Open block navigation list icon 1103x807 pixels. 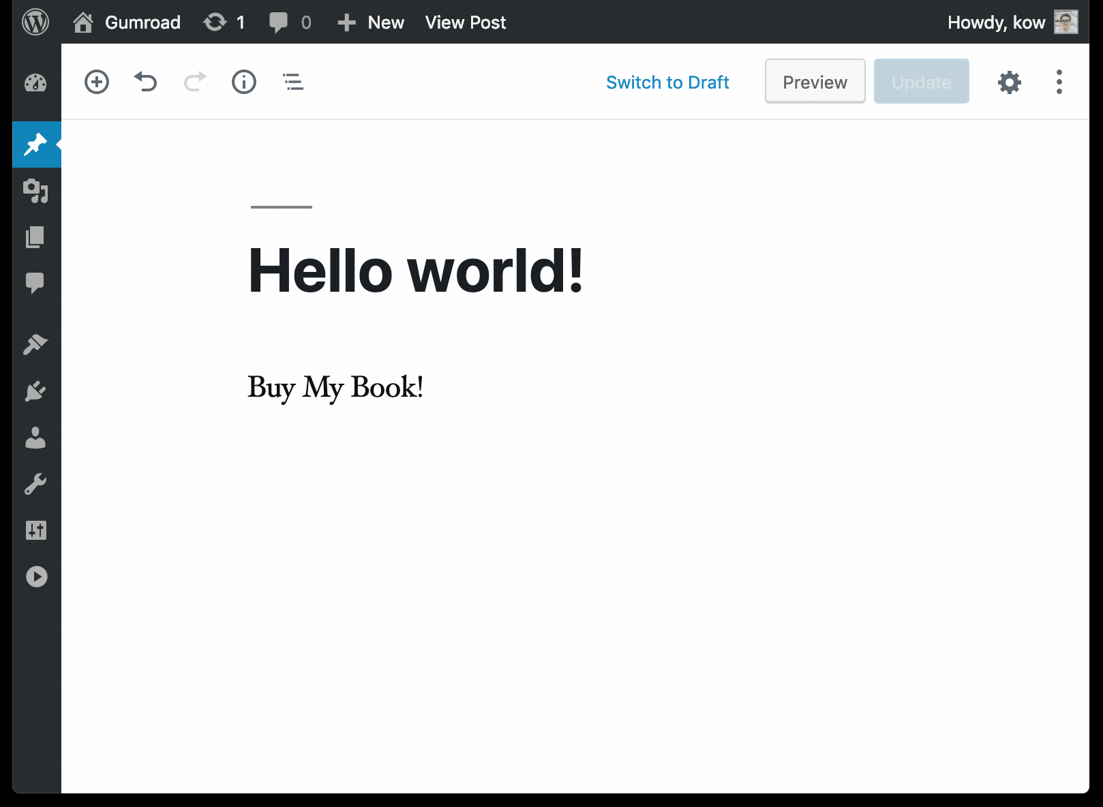[293, 82]
